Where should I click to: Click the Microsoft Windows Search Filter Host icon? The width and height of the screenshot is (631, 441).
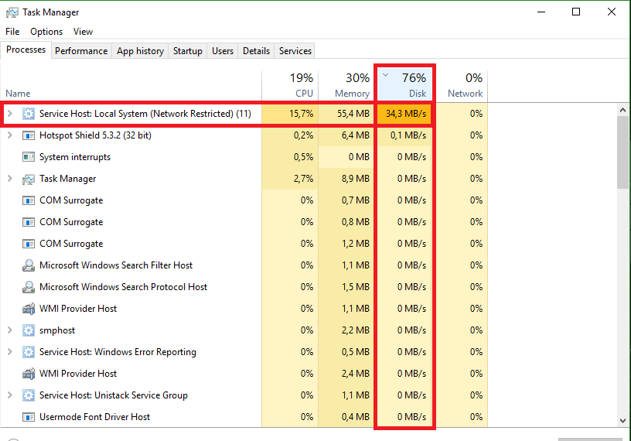[x=29, y=265]
